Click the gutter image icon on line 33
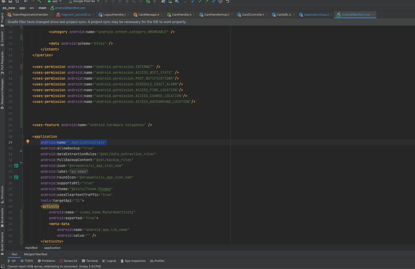This screenshot has height=269, width=415. 16,166
